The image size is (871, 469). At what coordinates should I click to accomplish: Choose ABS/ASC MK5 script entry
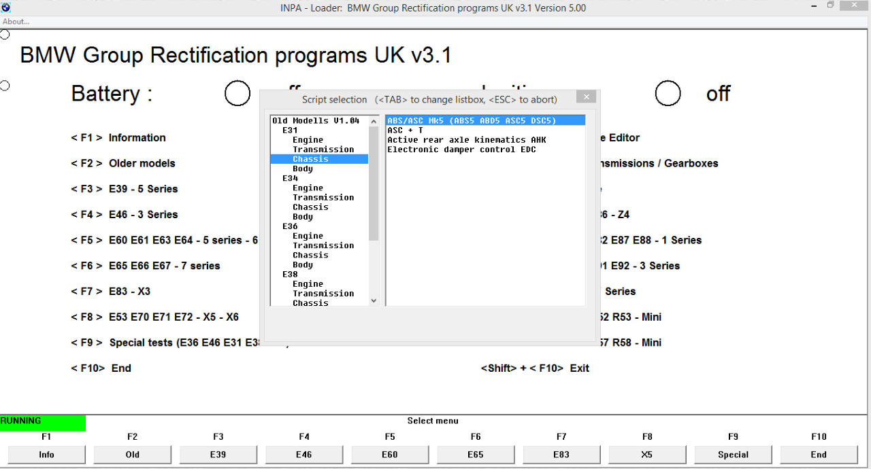(485, 120)
